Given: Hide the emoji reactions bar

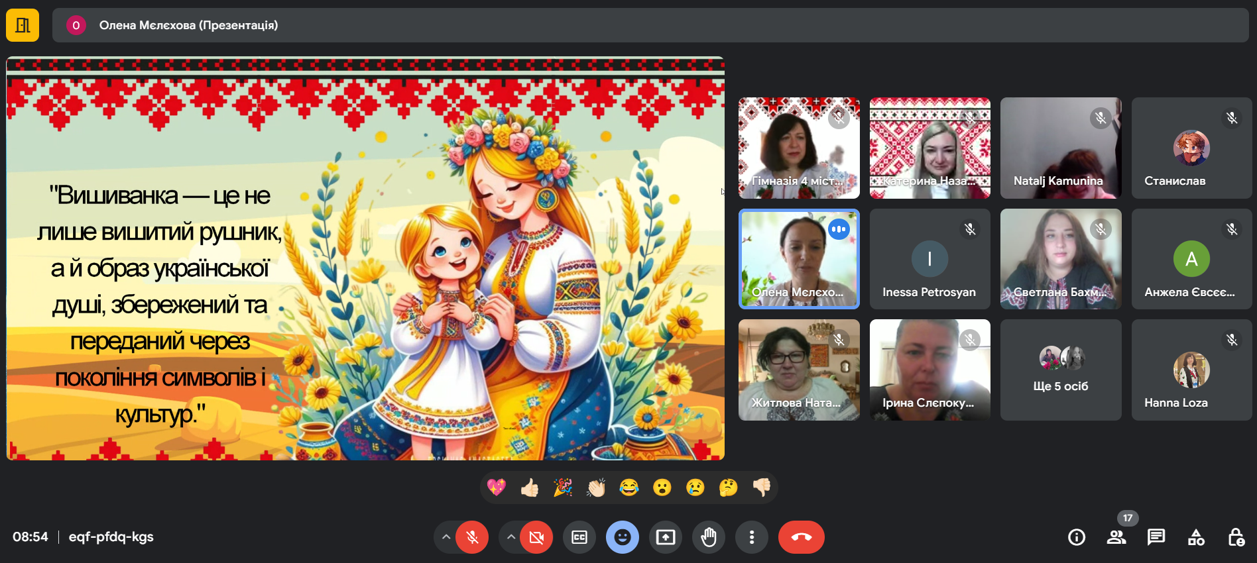Looking at the screenshot, I should click(x=623, y=537).
